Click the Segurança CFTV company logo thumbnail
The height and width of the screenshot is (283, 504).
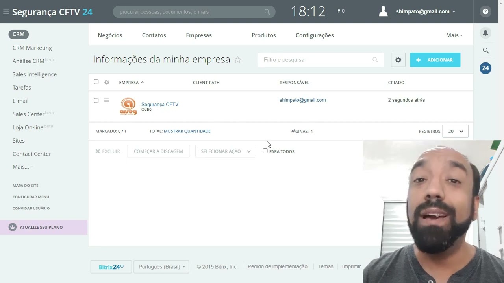pos(128,106)
